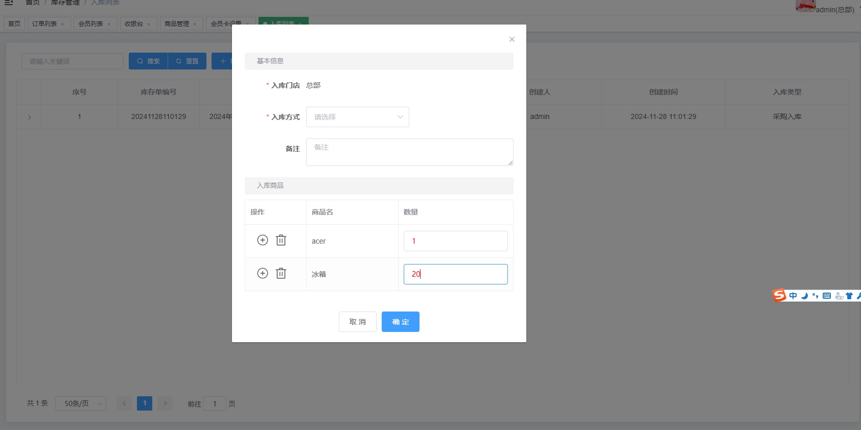The width and height of the screenshot is (861, 430).
Task: Open the Sogou soft keyboard icon
Action: coord(827,296)
